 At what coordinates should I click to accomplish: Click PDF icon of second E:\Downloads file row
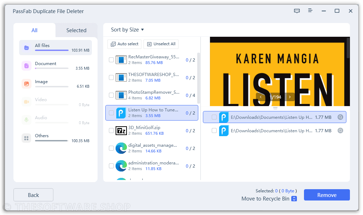(x=224, y=131)
